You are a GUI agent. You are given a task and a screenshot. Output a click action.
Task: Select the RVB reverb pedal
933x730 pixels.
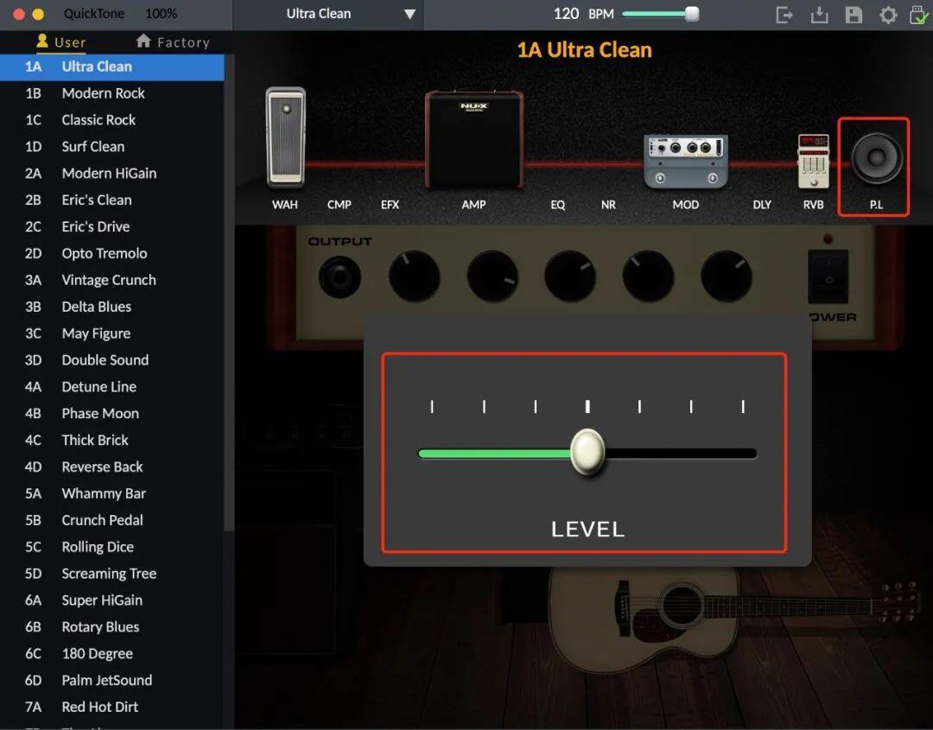coord(814,161)
